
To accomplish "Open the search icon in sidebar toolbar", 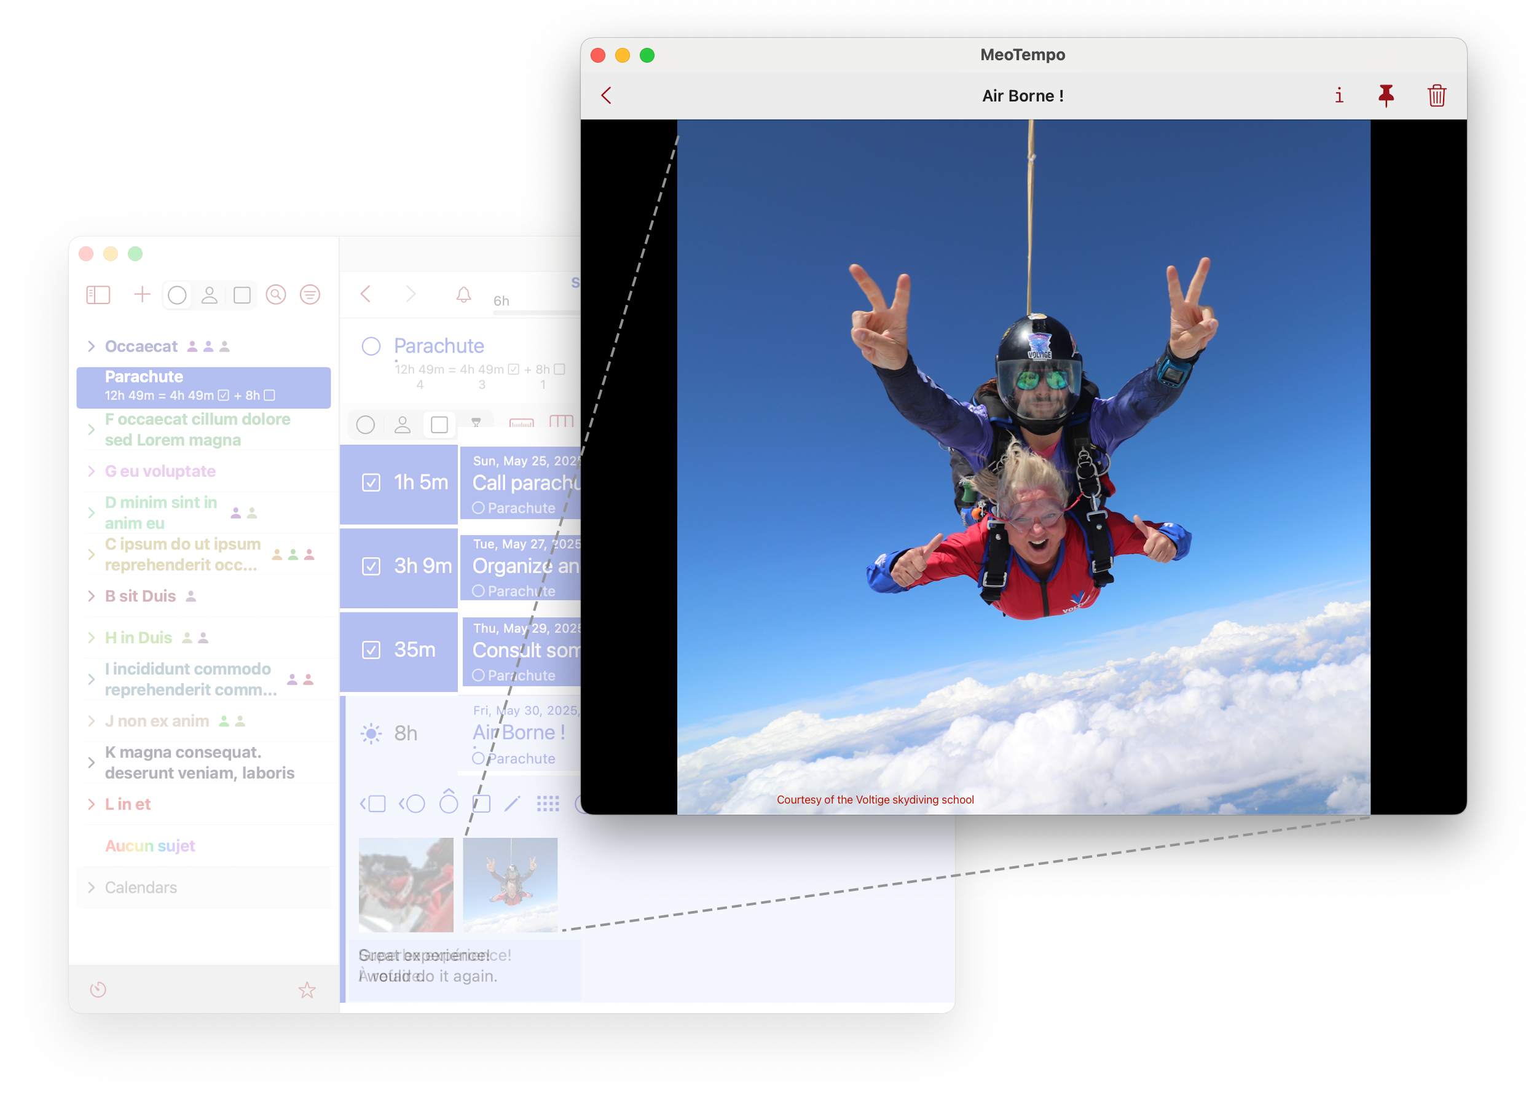I will click(x=276, y=295).
